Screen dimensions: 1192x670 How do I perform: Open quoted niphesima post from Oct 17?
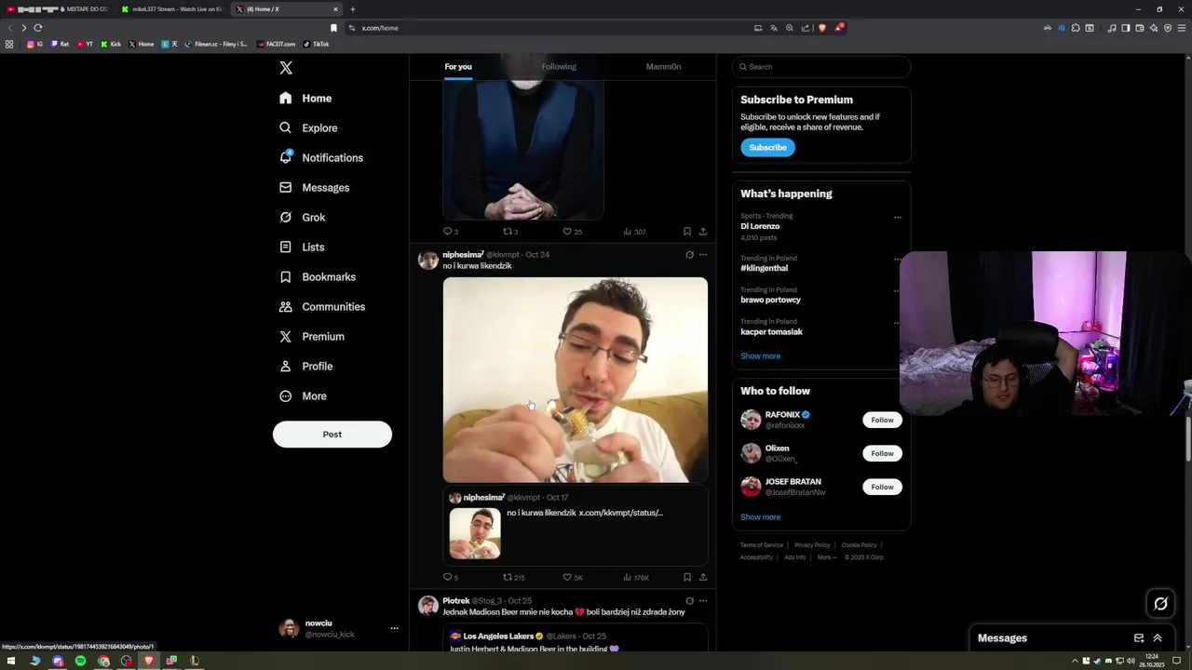[575, 526]
